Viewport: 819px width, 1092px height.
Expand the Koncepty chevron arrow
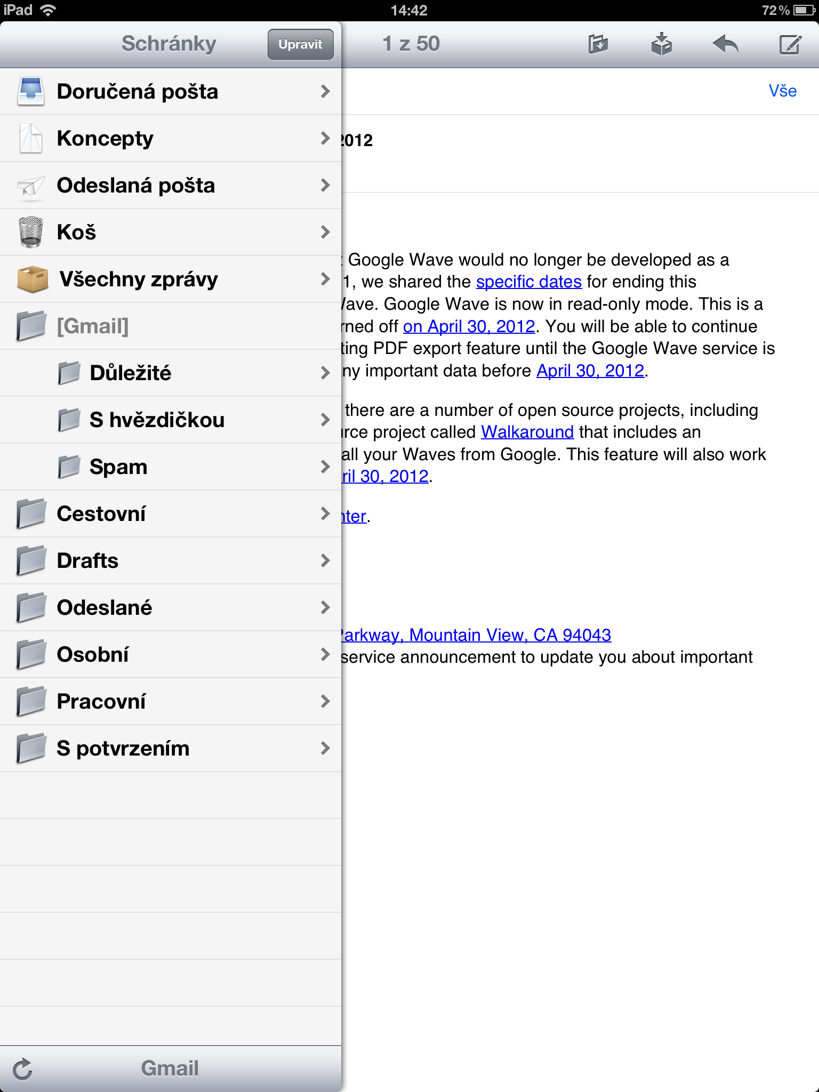(x=325, y=138)
